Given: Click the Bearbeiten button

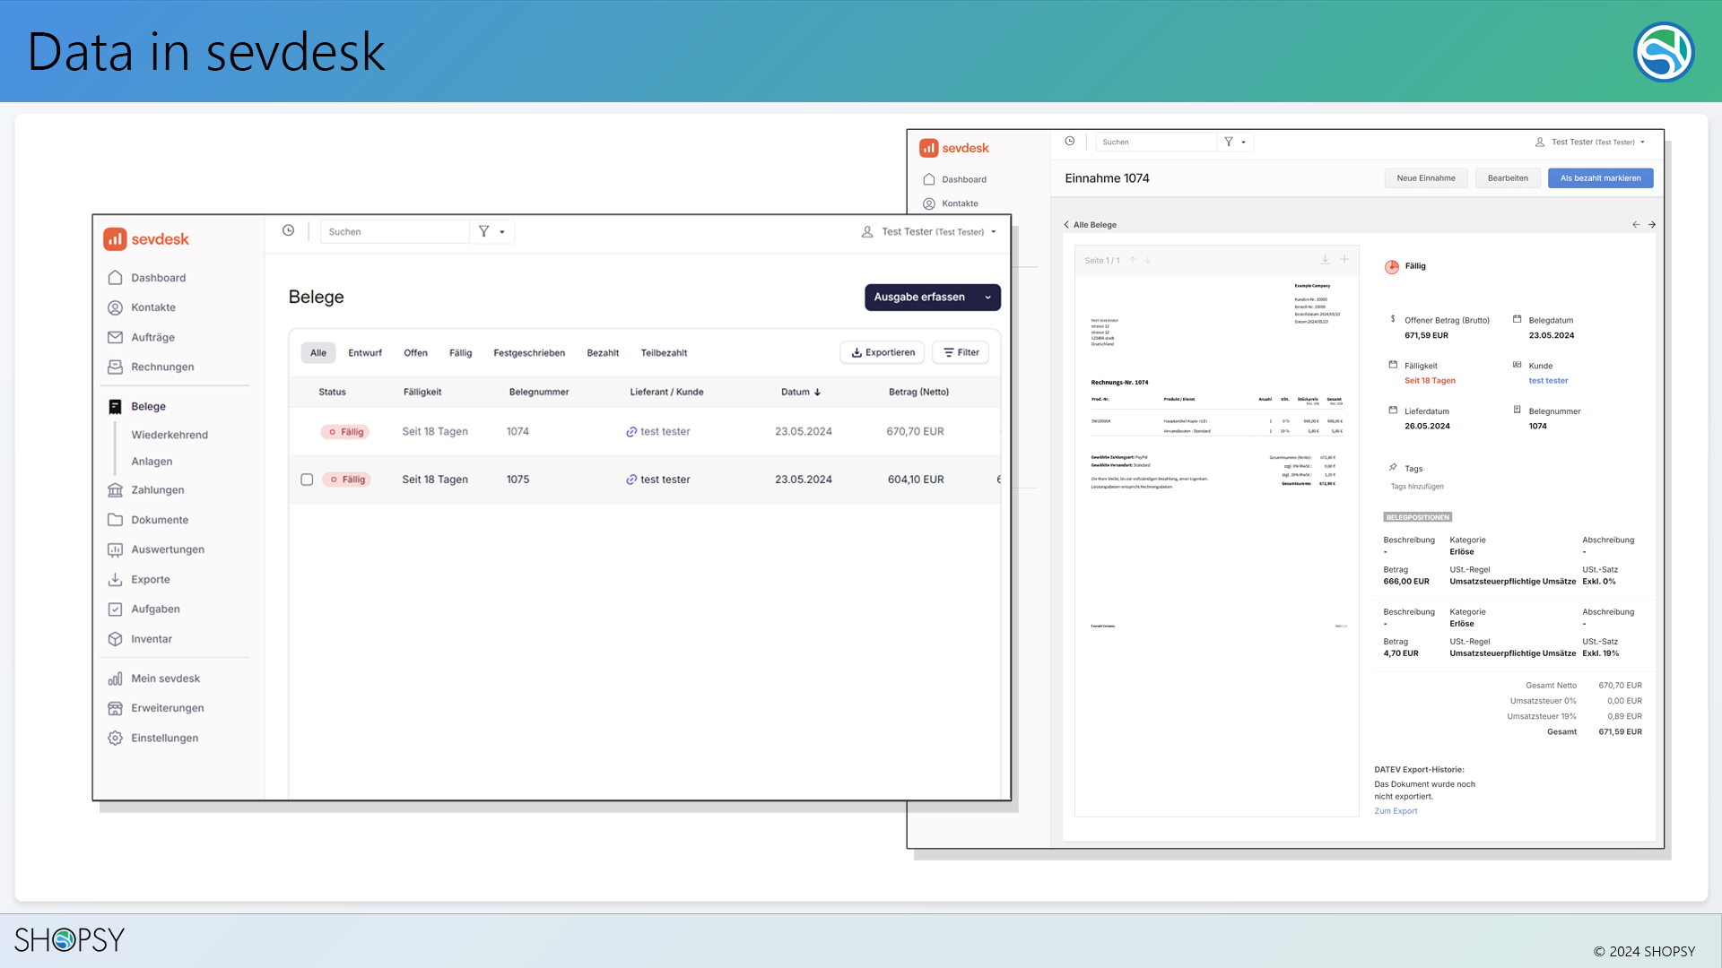Looking at the screenshot, I should (x=1508, y=178).
